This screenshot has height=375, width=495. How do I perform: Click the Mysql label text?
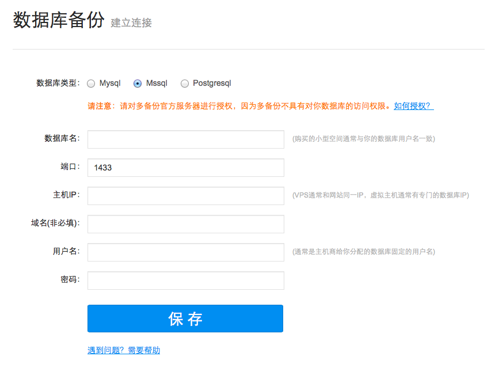pyautogui.click(x=110, y=84)
